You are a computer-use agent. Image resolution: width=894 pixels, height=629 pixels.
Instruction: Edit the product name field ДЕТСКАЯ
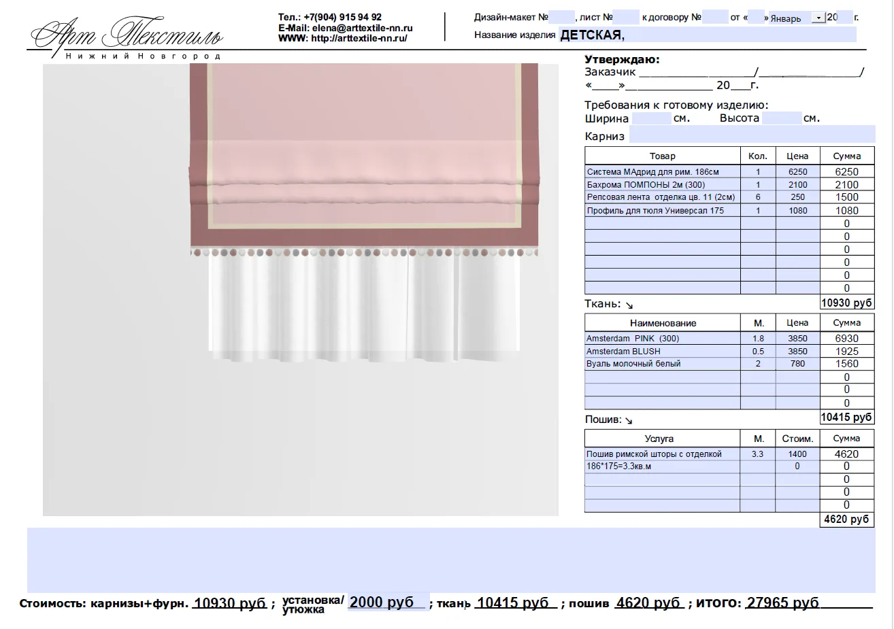(x=708, y=35)
